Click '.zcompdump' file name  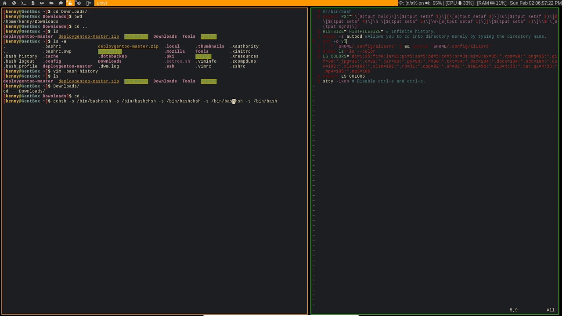pos(243,61)
